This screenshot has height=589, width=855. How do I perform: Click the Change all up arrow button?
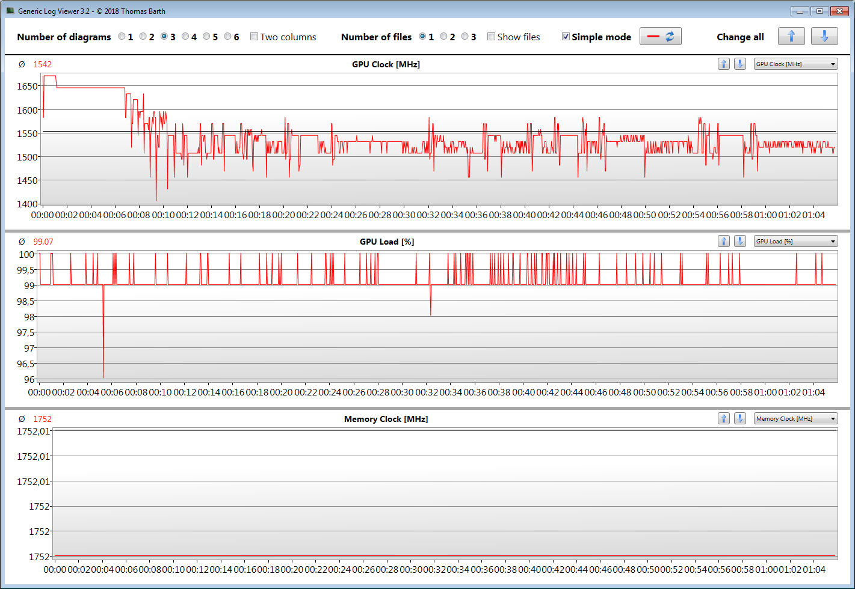(x=791, y=37)
